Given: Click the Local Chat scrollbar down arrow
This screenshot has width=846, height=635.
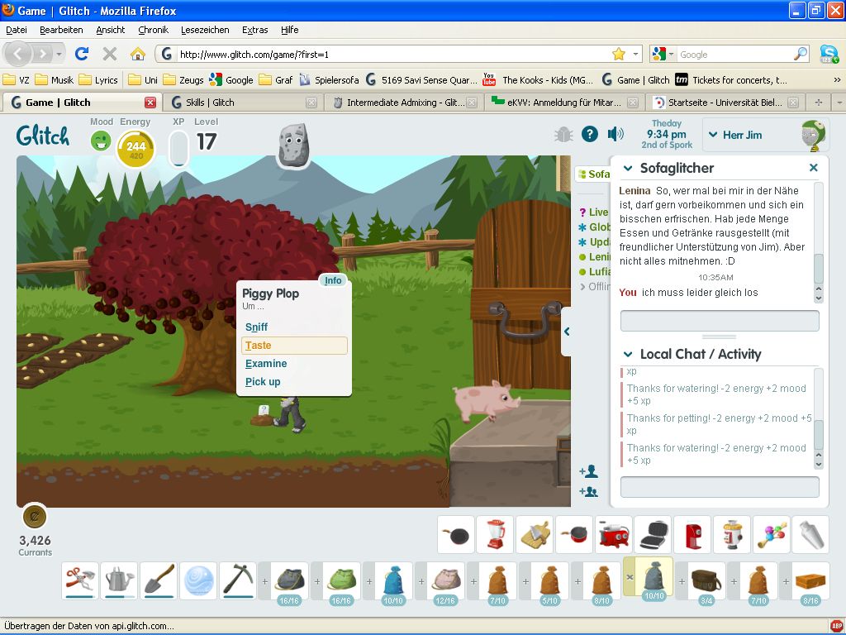Looking at the screenshot, I should click(x=819, y=462).
